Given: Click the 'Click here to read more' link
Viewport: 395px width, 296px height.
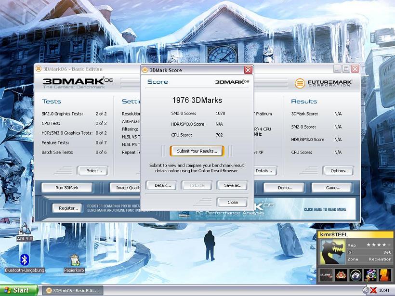Looking at the screenshot, I should pos(325,209).
